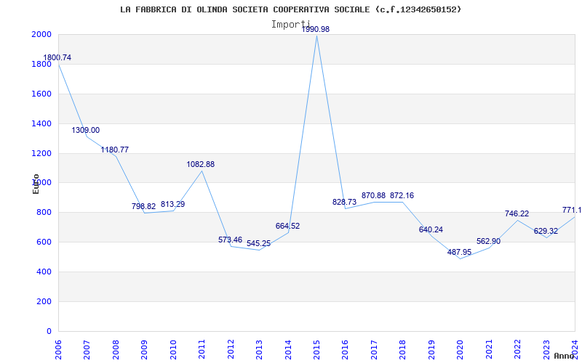Viewport: 582px width, 363px height.
Task: Select year 2014 on the x-axis
Action: pos(288,350)
